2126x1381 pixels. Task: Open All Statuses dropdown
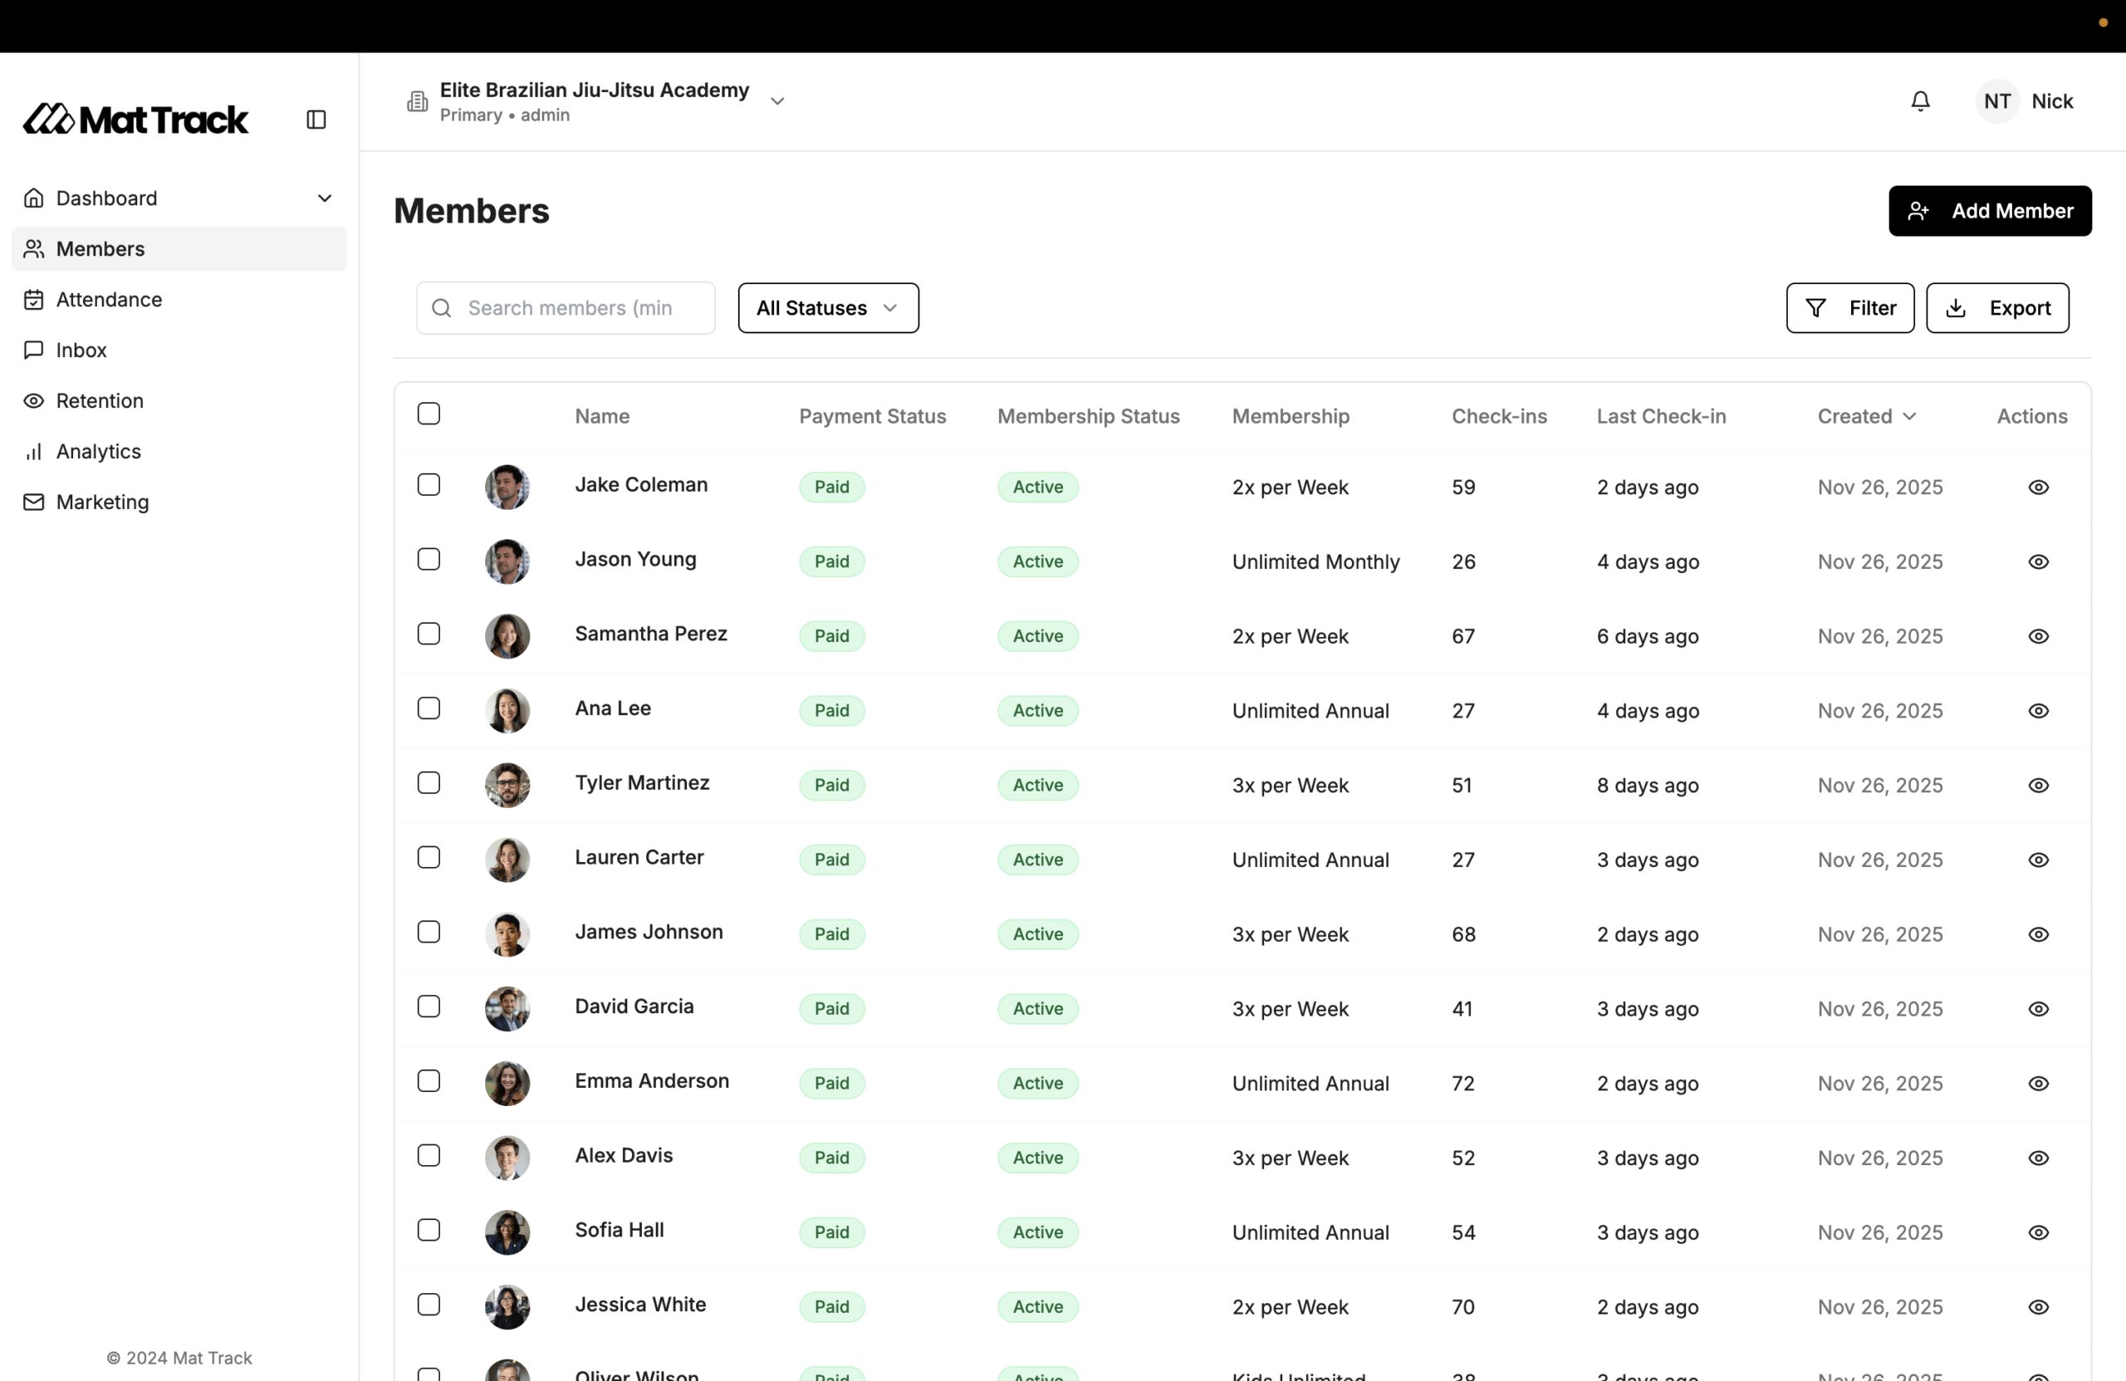pos(827,308)
